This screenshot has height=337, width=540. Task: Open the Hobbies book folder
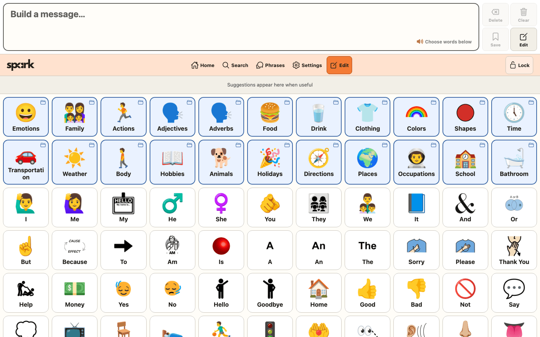point(172,162)
